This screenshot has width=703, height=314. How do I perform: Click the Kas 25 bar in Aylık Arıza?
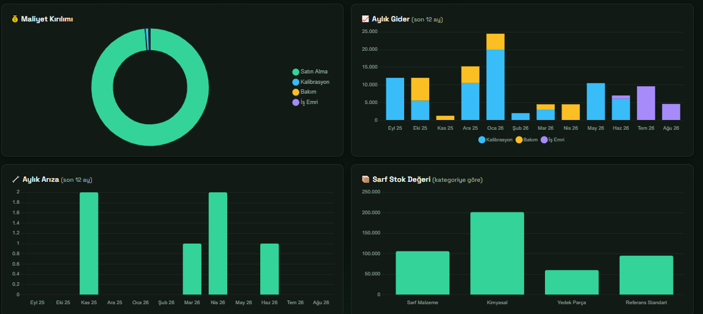coord(89,244)
